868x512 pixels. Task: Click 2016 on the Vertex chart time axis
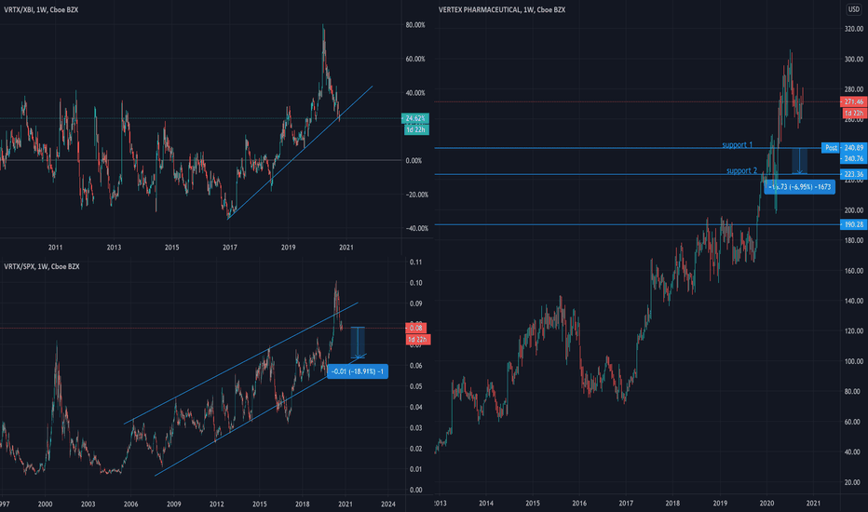click(579, 504)
